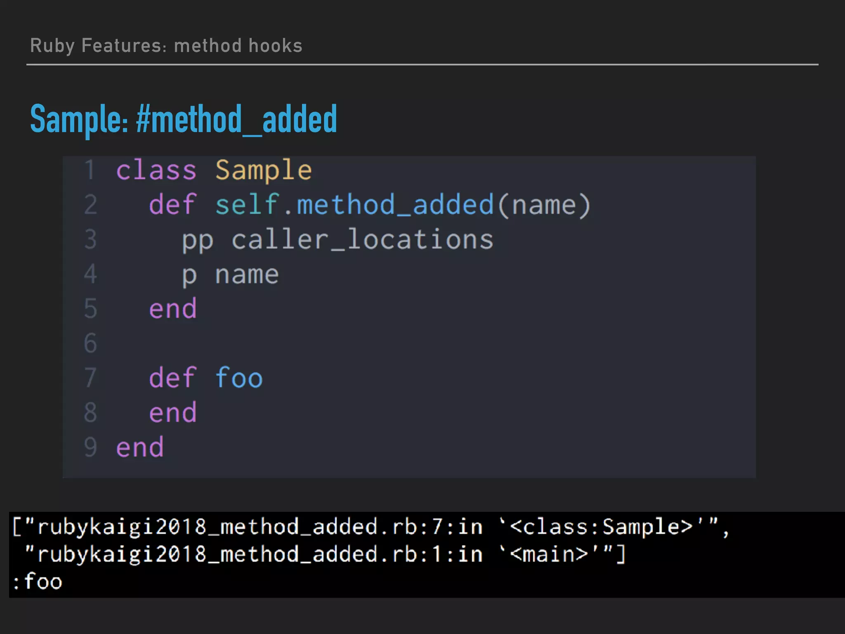Select the 'foo' method name on line 7
The width and height of the screenshot is (845, 634).
[x=238, y=378]
